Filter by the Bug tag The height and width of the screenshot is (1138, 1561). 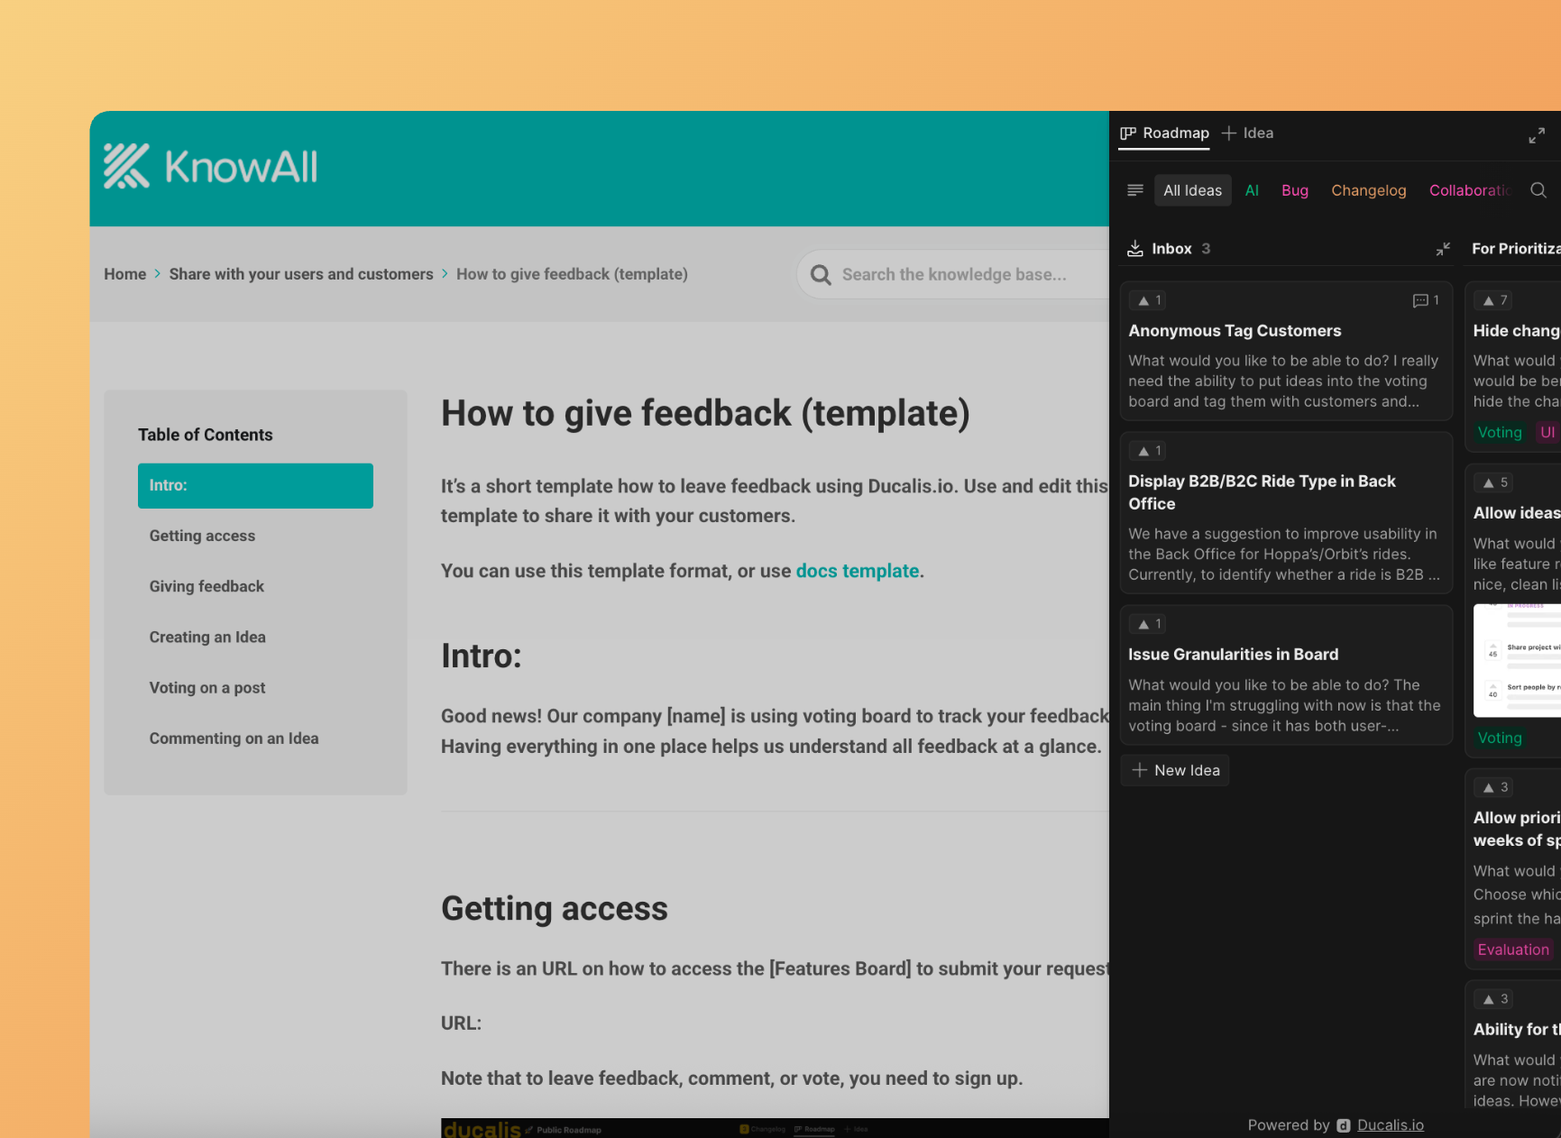(1294, 190)
